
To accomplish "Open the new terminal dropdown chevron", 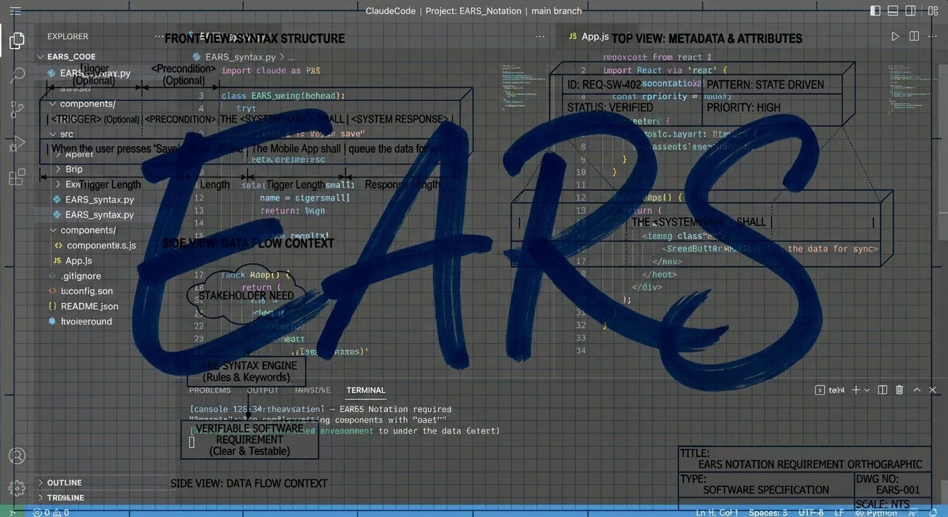I will 867,390.
